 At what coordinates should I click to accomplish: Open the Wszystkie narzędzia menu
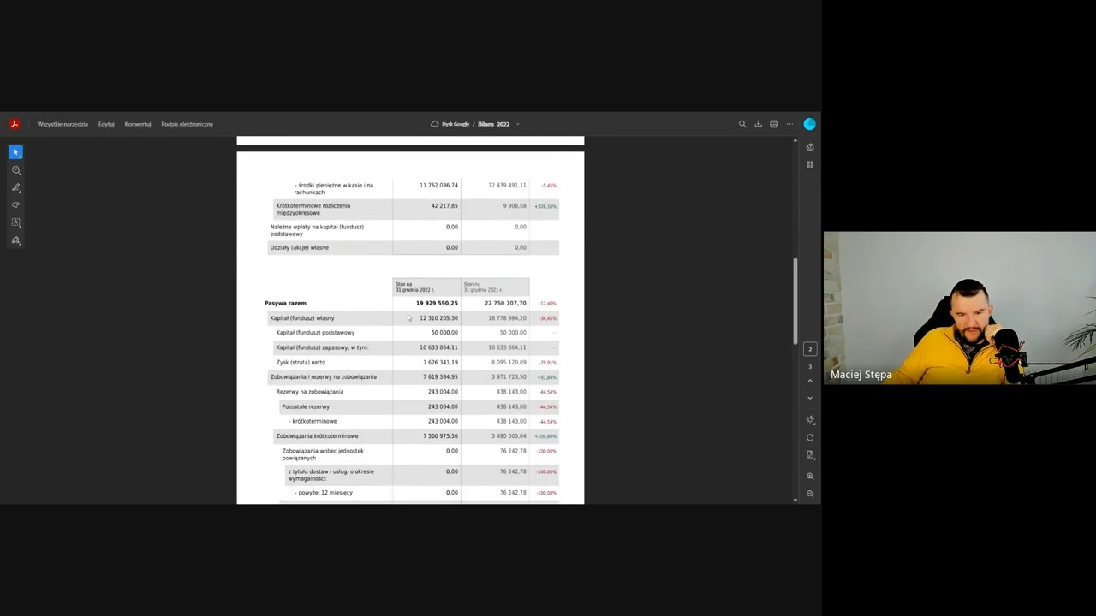63,124
